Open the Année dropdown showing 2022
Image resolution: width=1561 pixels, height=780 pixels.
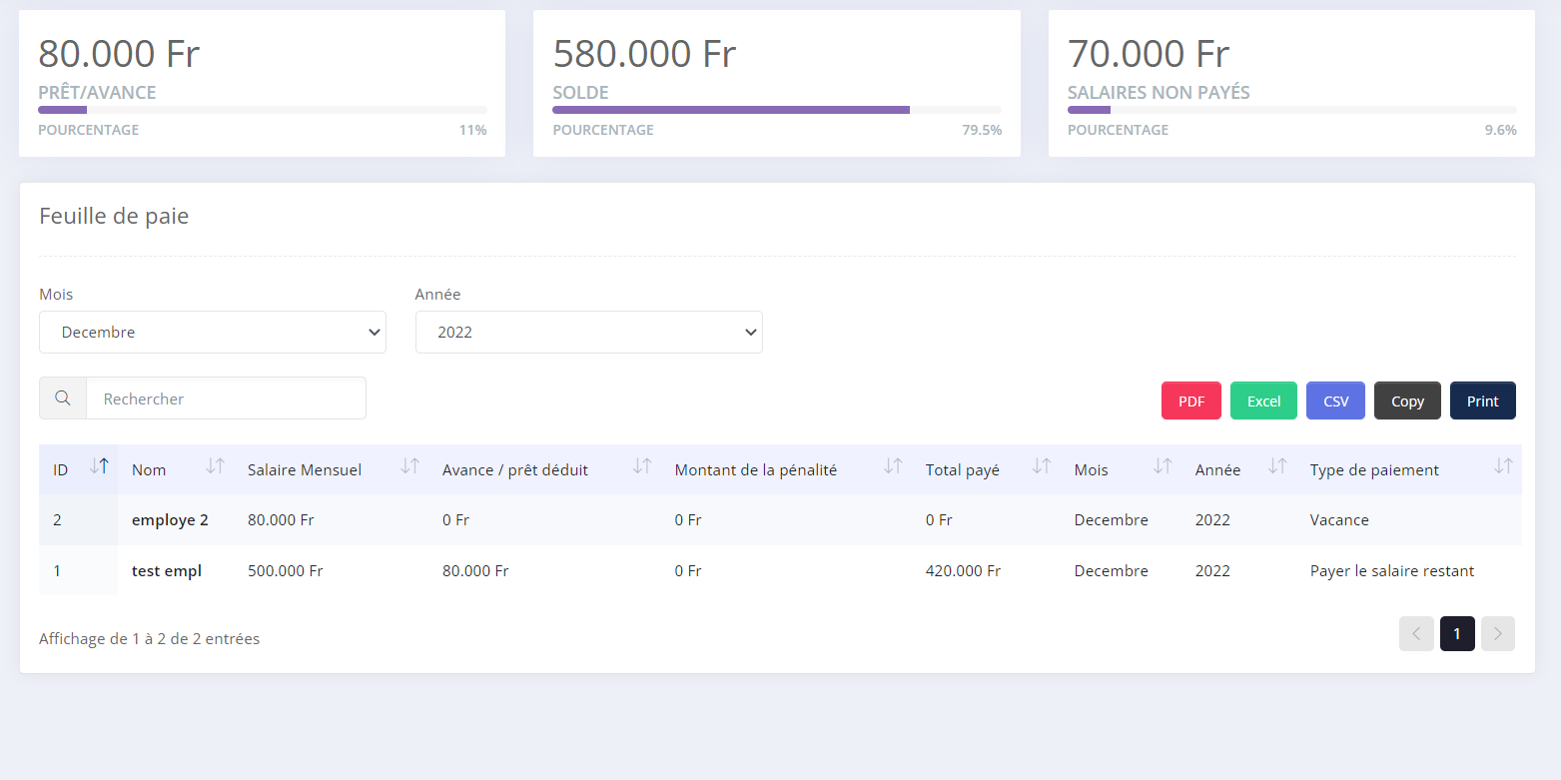point(588,333)
